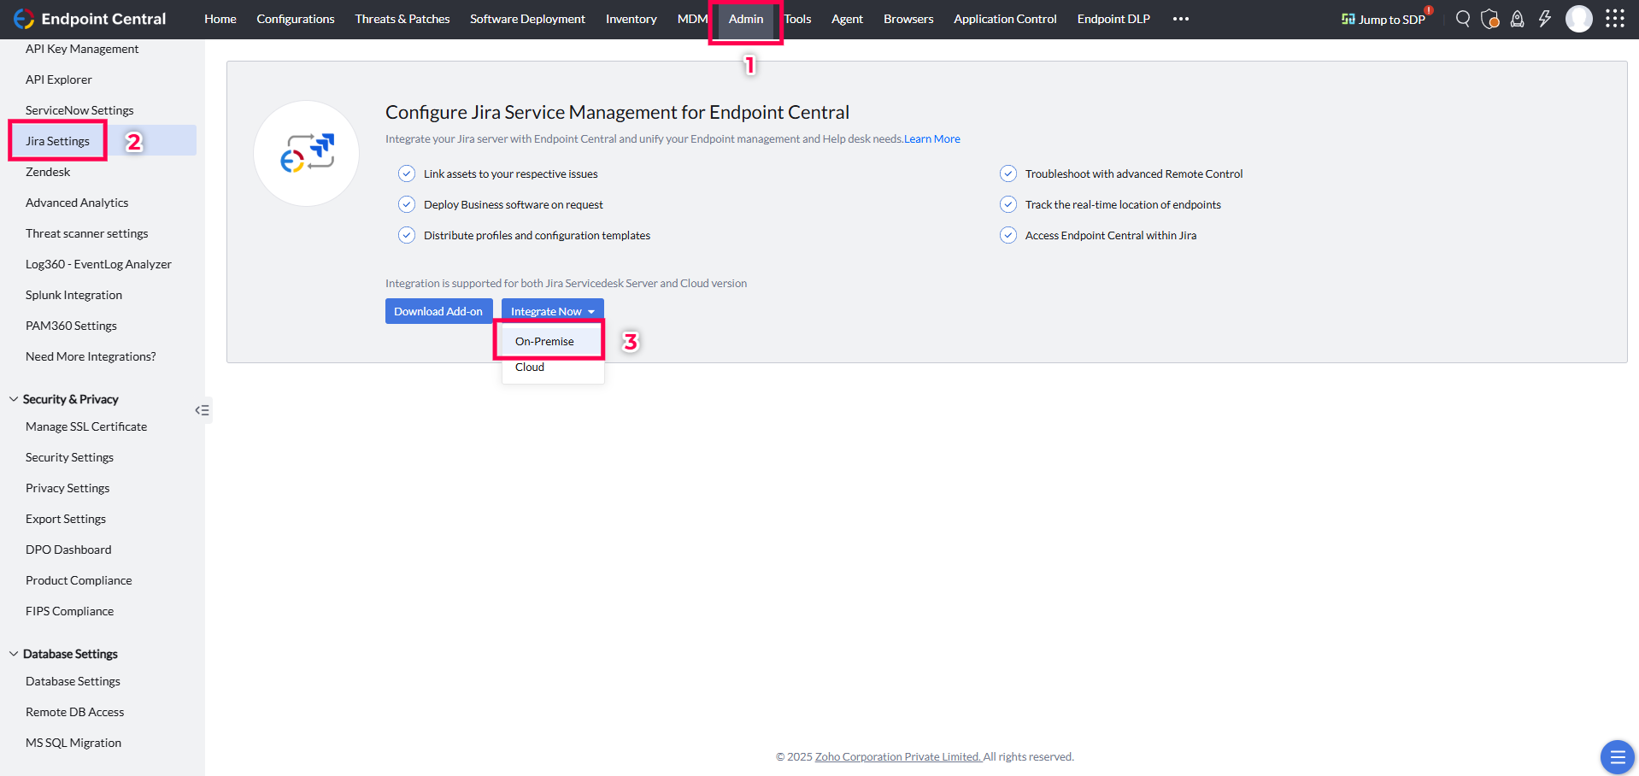Toggle the Integrate Now dropdown
Image resolution: width=1639 pixels, height=776 pixels.
[553, 311]
